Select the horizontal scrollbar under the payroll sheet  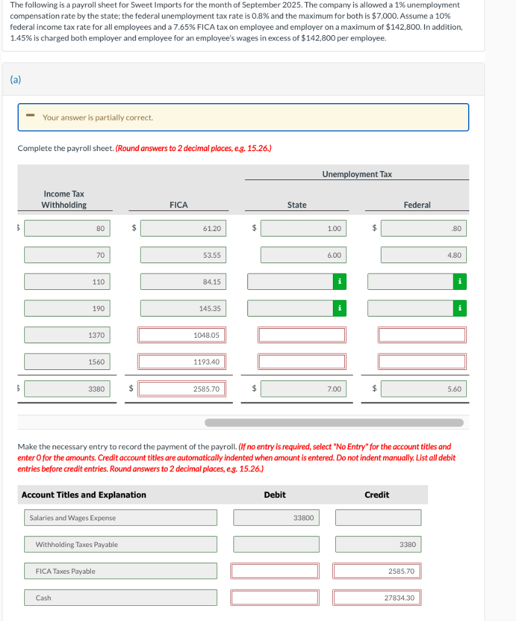[x=334, y=423]
